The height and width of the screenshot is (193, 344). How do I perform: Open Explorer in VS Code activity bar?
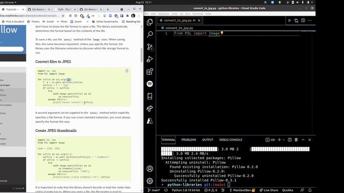tap(150, 22)
